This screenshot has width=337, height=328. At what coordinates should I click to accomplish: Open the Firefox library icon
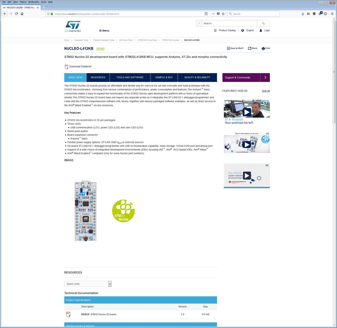[x=308, y=14]
